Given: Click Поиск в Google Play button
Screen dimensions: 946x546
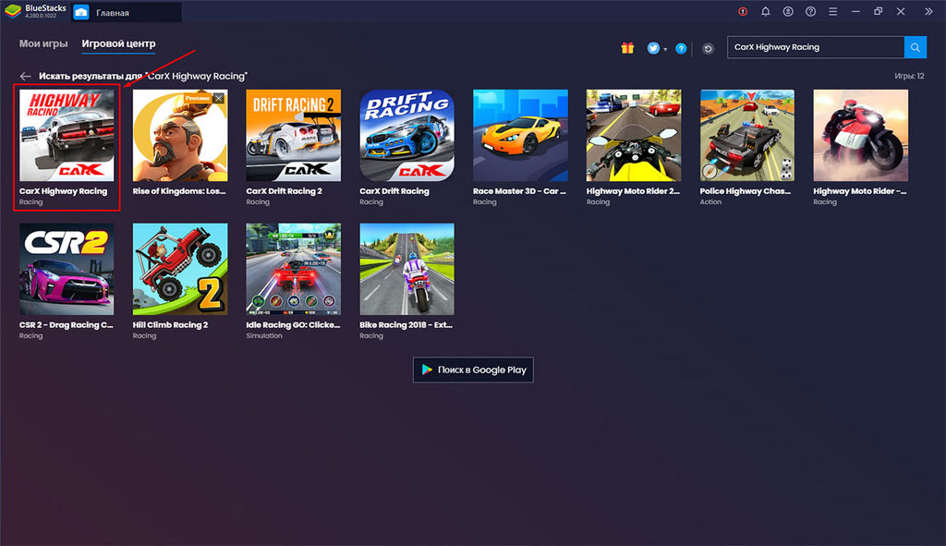Looking at the screenshot, I should (x=473, y=370).
